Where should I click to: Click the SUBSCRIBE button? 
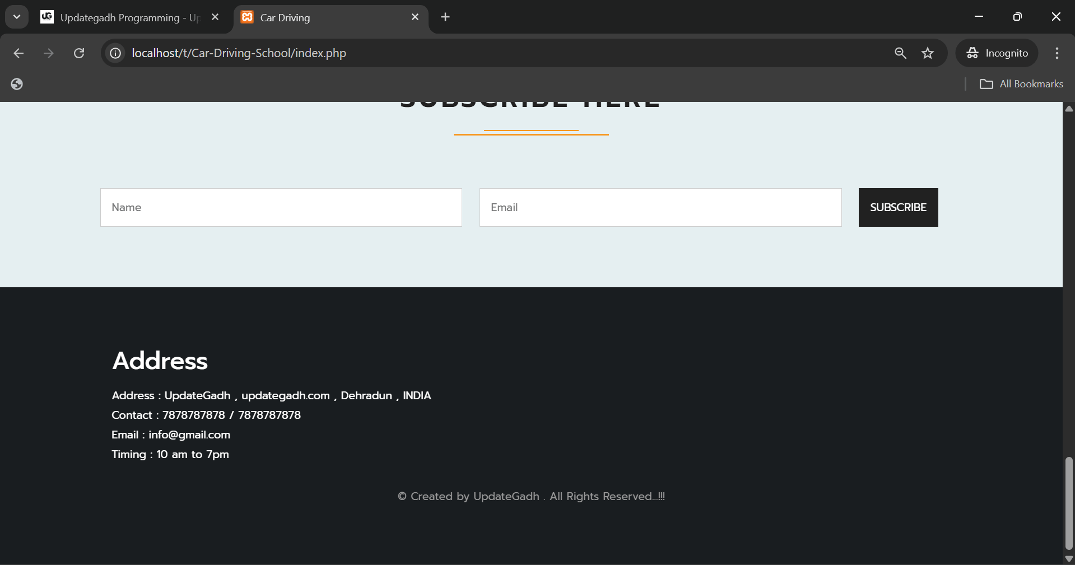point(897,207)
